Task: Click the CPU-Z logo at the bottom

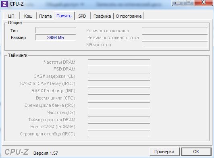Action: point(17,152)
